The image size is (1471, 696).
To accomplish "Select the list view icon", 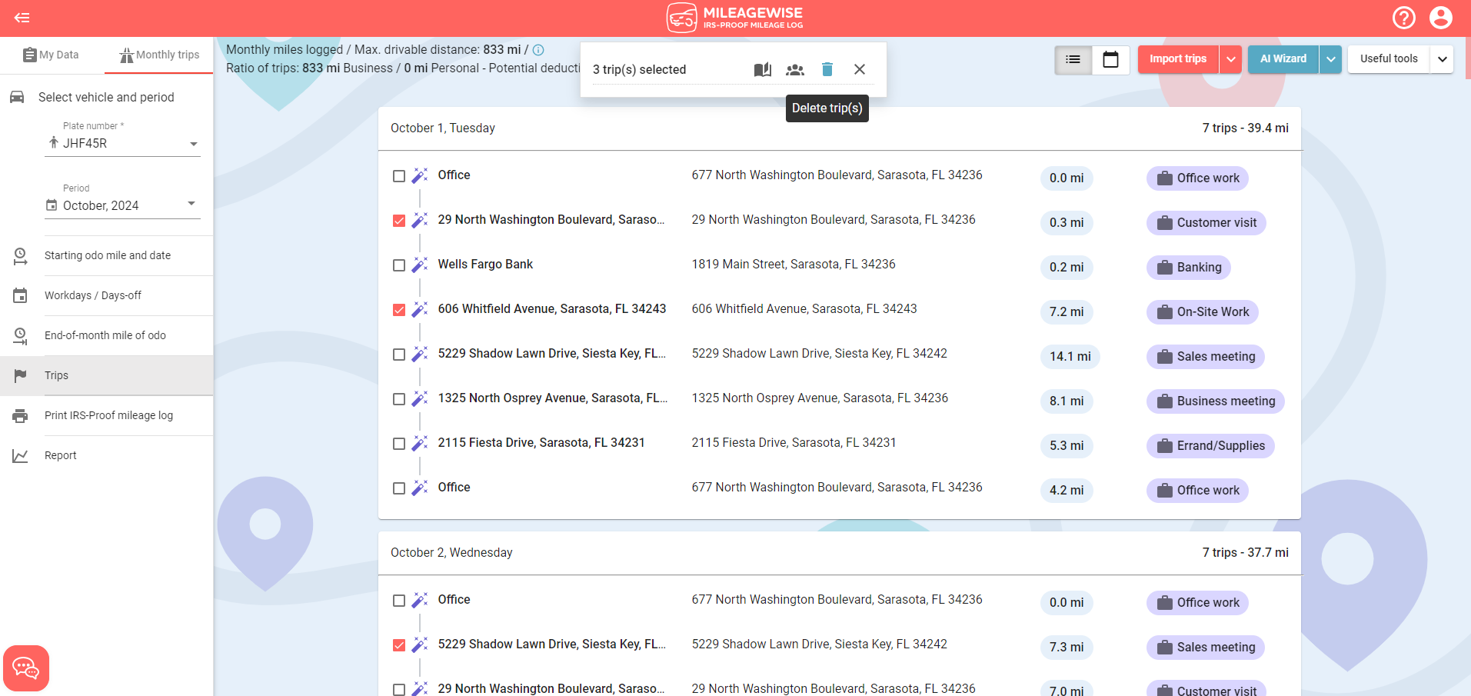I will click(1073, 59).
